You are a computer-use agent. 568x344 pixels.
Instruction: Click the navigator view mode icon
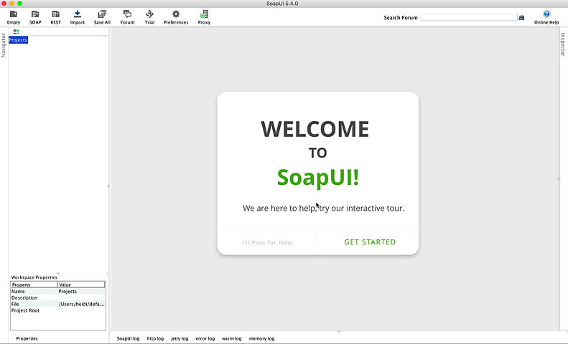pos(17,32)
